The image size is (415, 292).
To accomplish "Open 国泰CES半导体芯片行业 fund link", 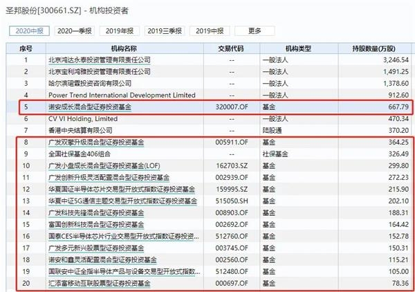I will pyautogui.click(x=124, y=236).
